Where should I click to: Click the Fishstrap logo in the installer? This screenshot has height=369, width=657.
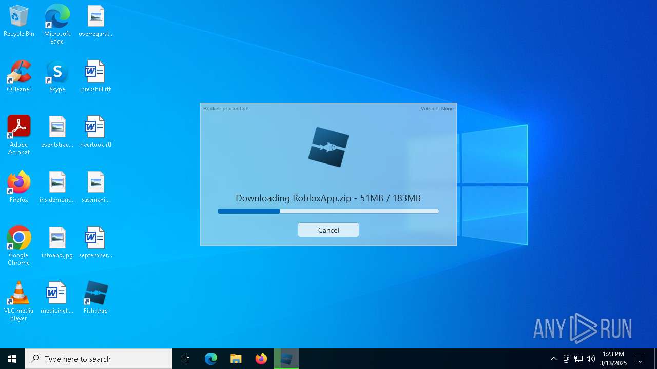[x=328, y=147]
